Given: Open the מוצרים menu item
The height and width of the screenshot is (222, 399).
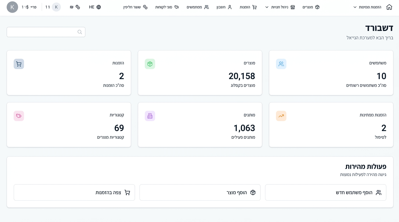Looking at the screenshot, I should (x=311, y=7).
